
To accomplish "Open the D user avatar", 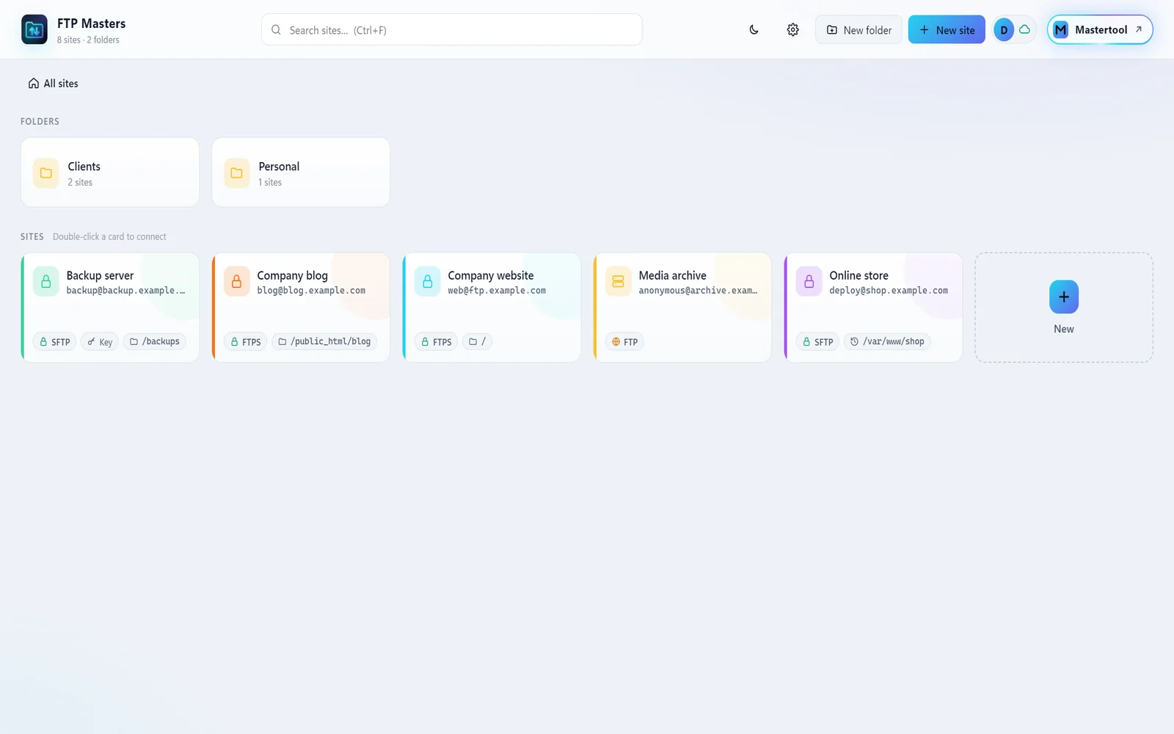I will click(x=1004, y=30).
